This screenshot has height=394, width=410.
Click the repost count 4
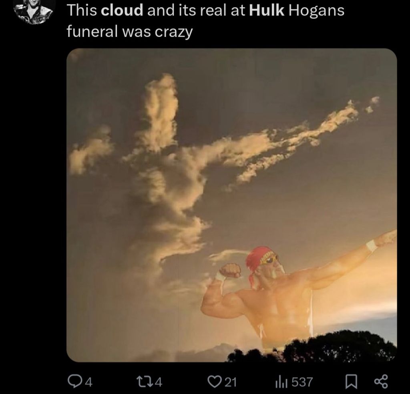[x=159, y=382]
